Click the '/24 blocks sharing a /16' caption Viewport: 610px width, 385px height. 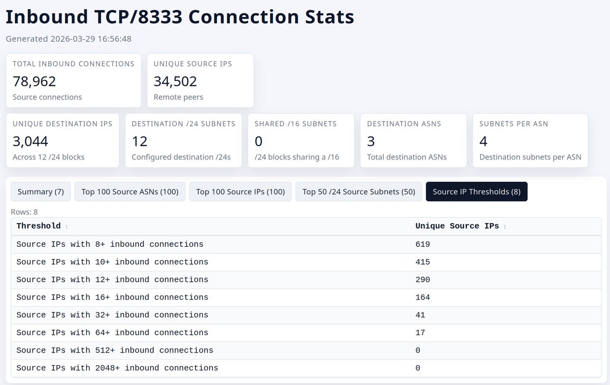(297, 157)
